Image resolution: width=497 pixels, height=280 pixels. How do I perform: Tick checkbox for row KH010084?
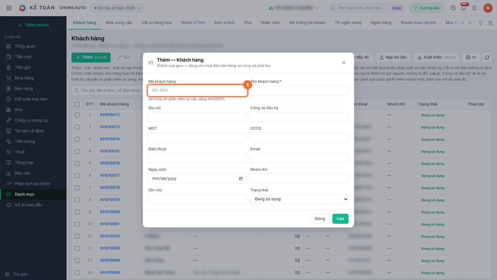(x=77, y=260)
